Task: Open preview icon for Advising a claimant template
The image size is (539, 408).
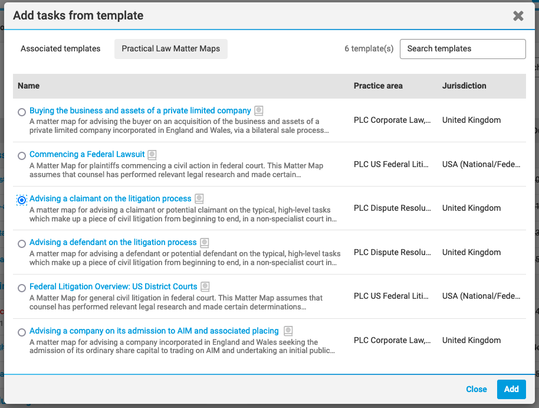Action: pyautogui.click(x=199, y=198)
